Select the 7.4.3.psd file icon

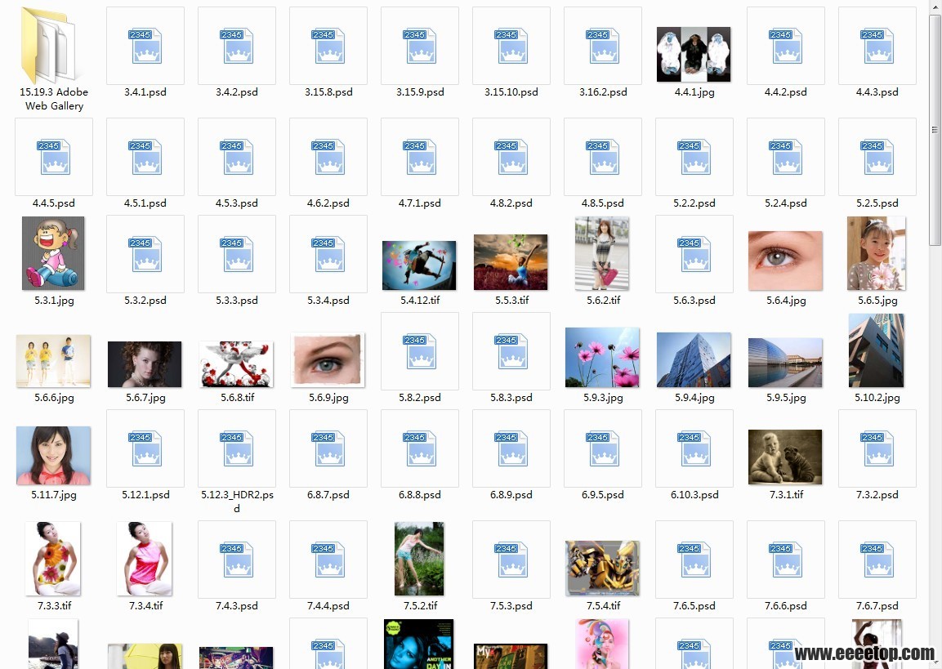[x=237, y=560]
